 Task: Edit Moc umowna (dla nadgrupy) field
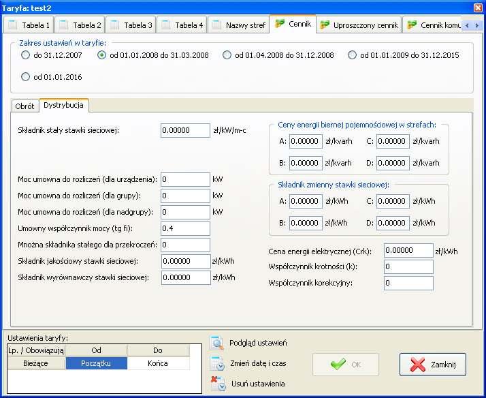[x=185, y=212]
